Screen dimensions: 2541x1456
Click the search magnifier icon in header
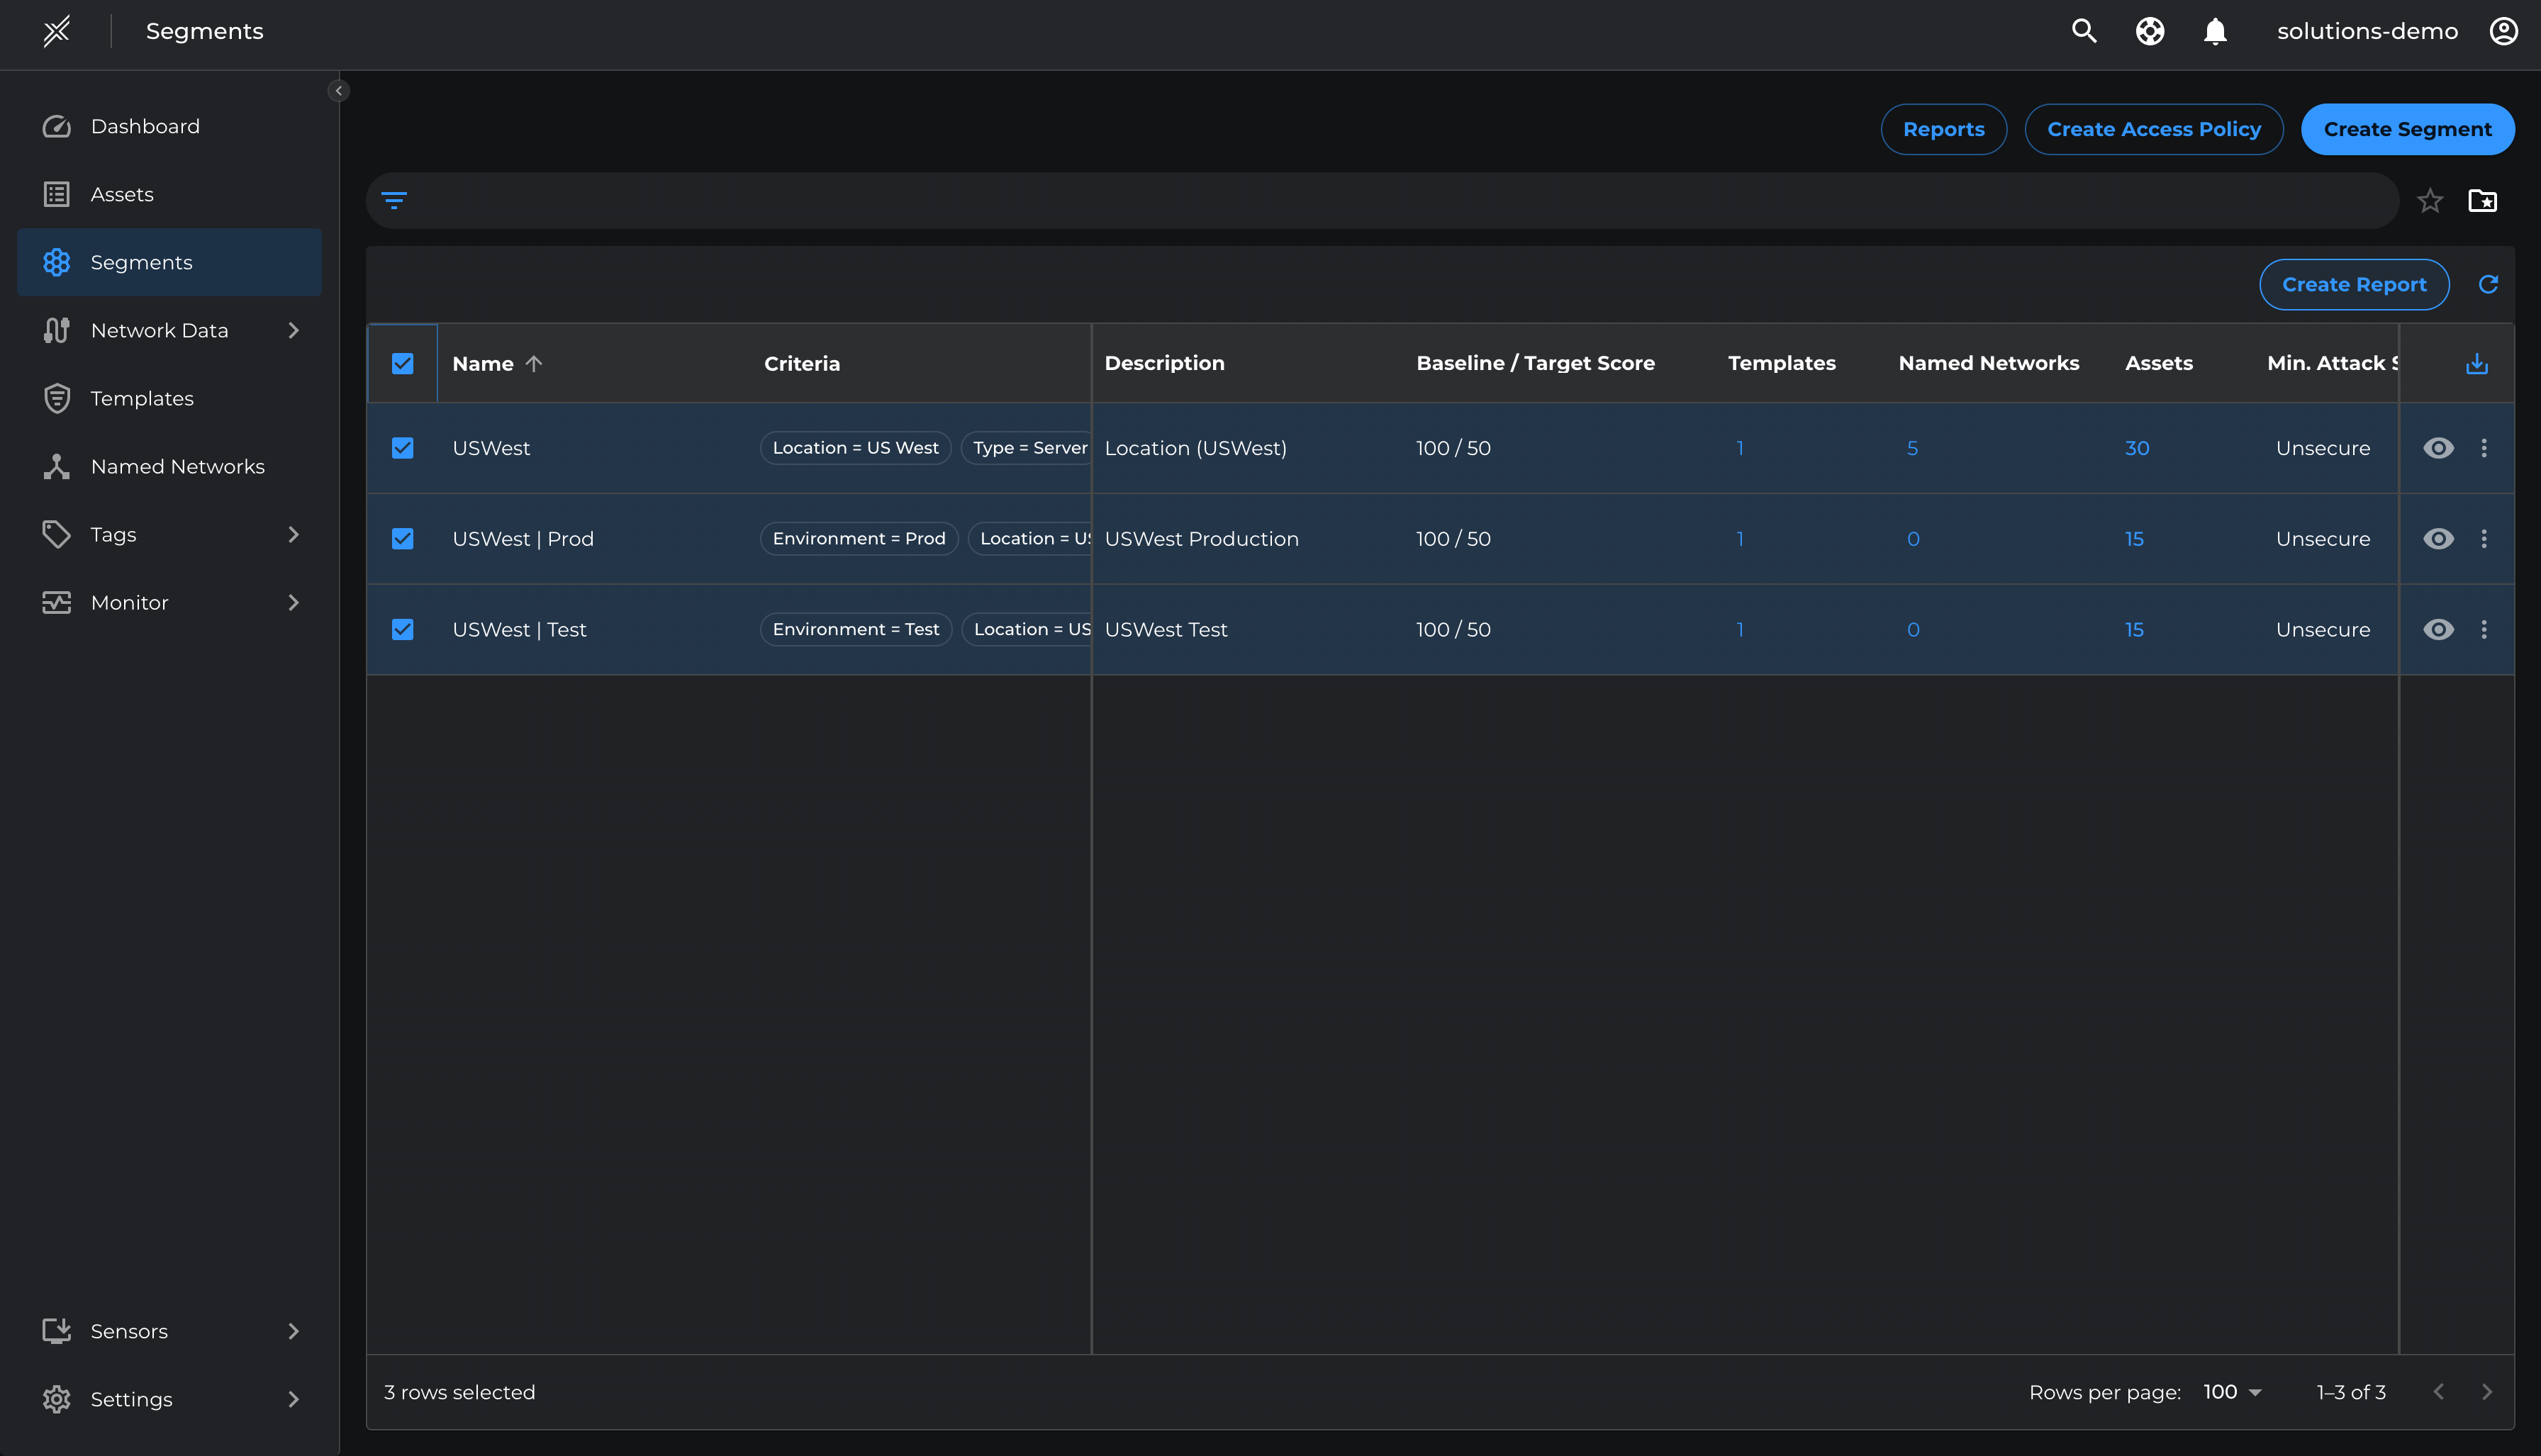pyautogui.click(x=2084, y=31)
